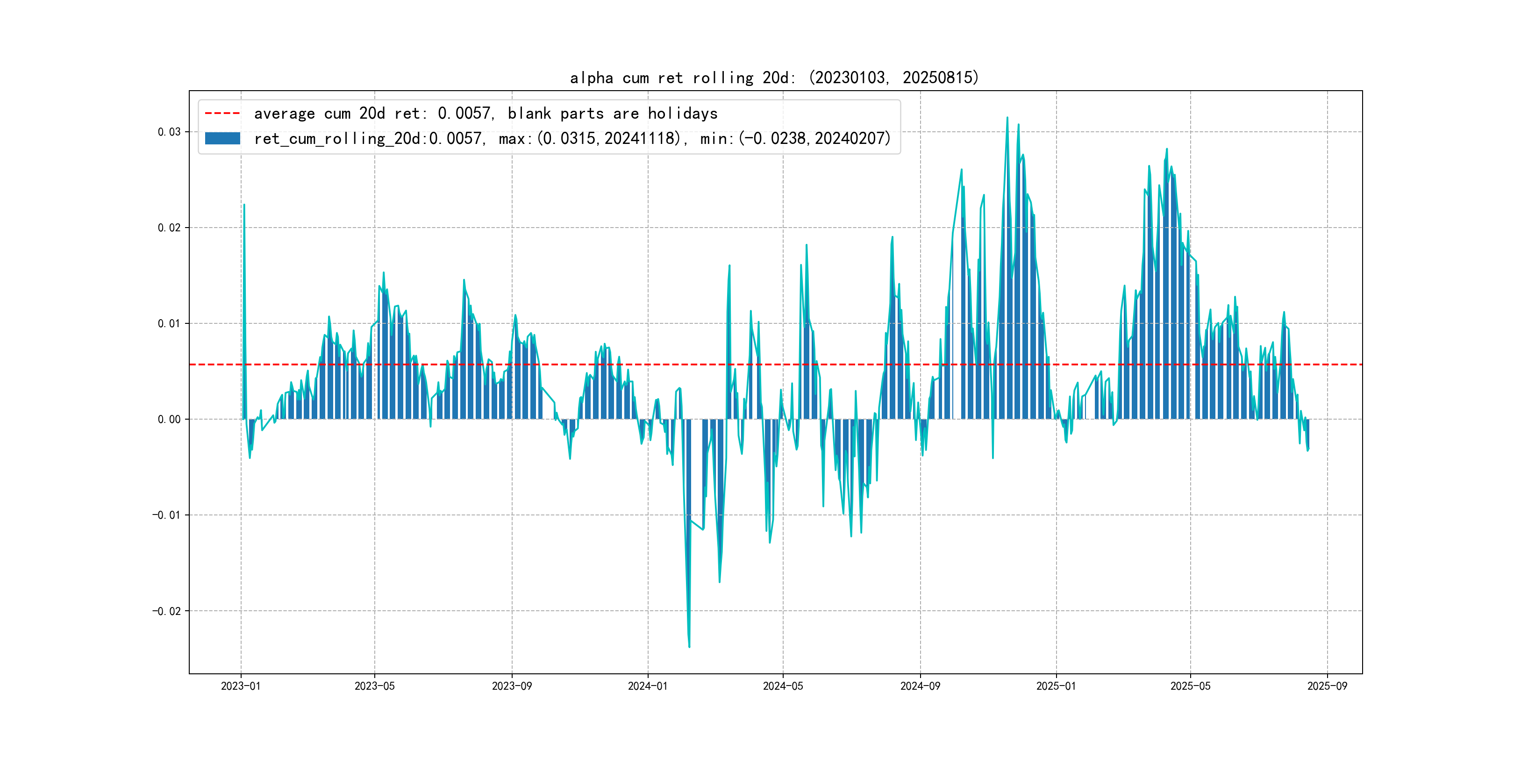Viewport: 1514px width, 757px height.
Task: Click the blue bar swatch in the legend
Action: [x=222, y=139]
